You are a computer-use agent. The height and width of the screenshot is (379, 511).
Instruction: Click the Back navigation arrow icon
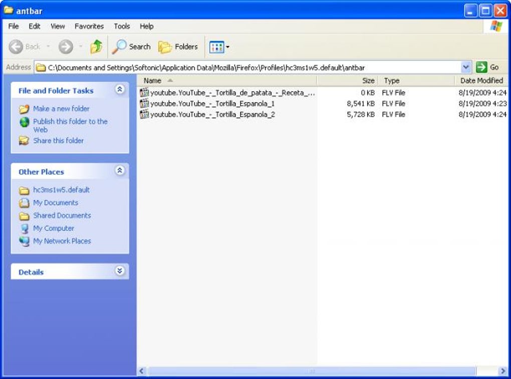(x=16, y=47)
